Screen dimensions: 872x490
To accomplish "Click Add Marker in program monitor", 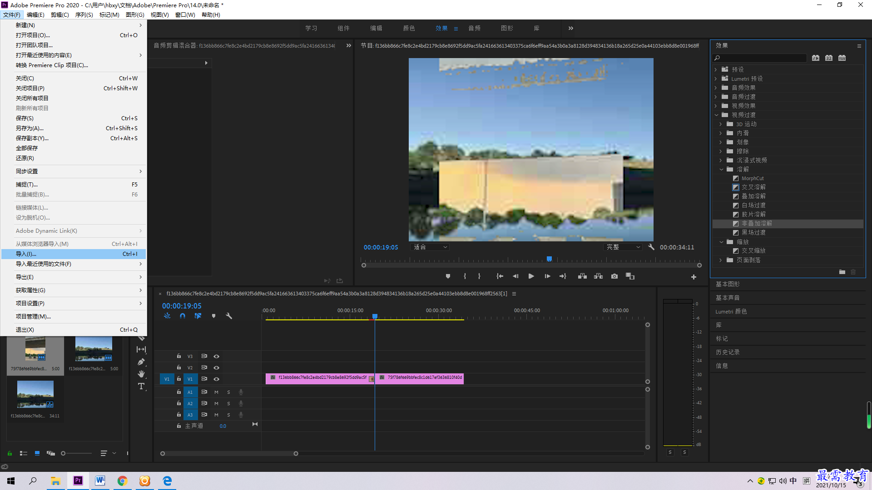I will pos(448,276).
